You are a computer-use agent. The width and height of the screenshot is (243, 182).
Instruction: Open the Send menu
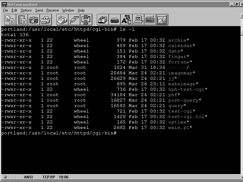coord(39,10)
